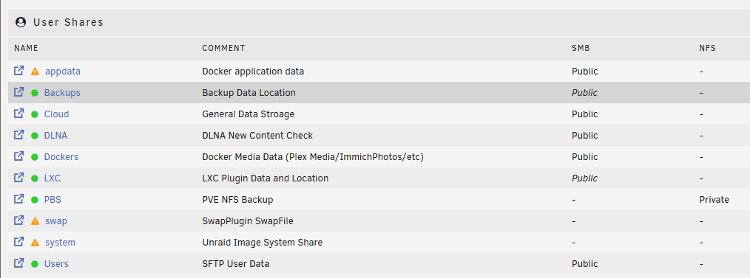The height and width of the screenshot is (278, 750).
Task: Open the Dockers share link
Action: [61, 157]
